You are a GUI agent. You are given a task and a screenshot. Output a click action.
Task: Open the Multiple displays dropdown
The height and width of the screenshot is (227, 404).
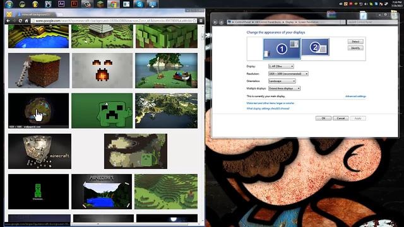pos(284,88)
